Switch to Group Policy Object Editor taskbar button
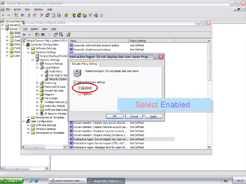 (106, 181)
